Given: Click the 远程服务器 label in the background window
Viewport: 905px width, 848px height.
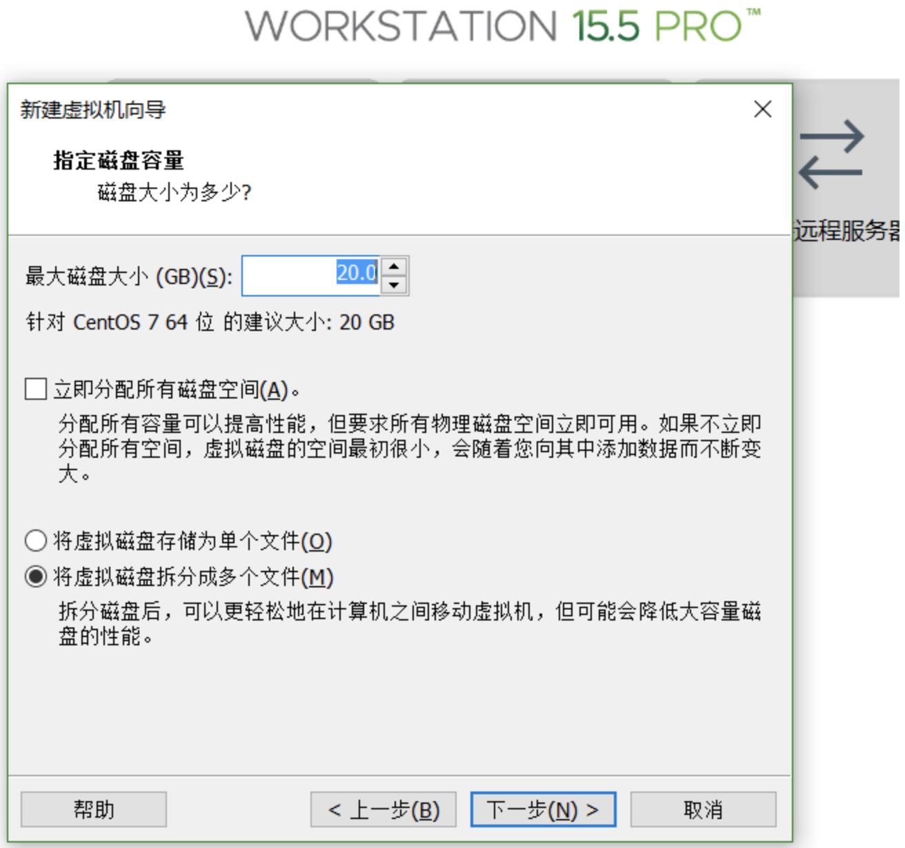Looking at the screenshot, I should click(x=847, y=230).
